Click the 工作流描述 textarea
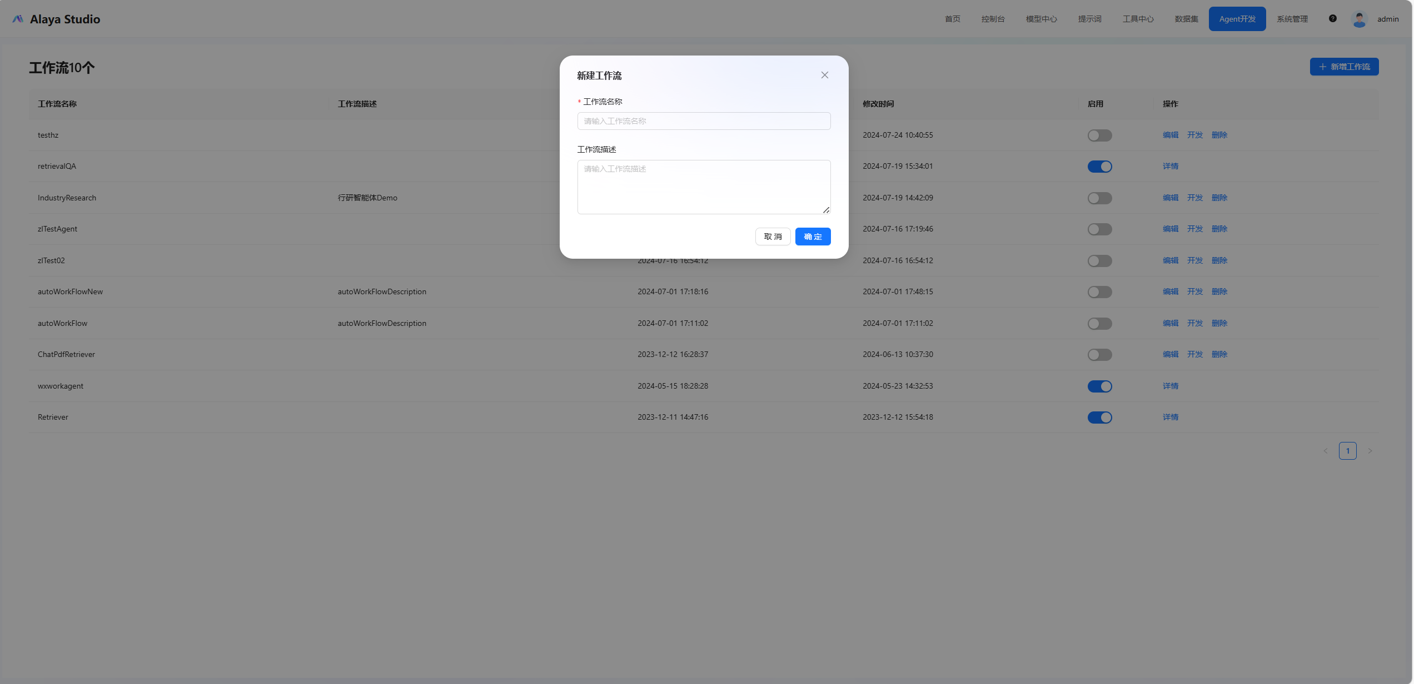The height and width of the screenshot is (684, 1414). pos(704,187)
